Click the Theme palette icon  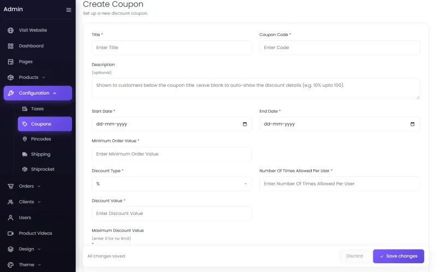(10, 265)
